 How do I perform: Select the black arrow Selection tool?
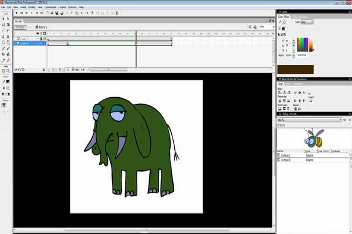(x=3, y=19)
